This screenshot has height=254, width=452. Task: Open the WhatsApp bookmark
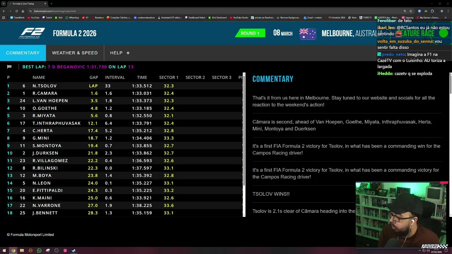(x=72, y=18)
